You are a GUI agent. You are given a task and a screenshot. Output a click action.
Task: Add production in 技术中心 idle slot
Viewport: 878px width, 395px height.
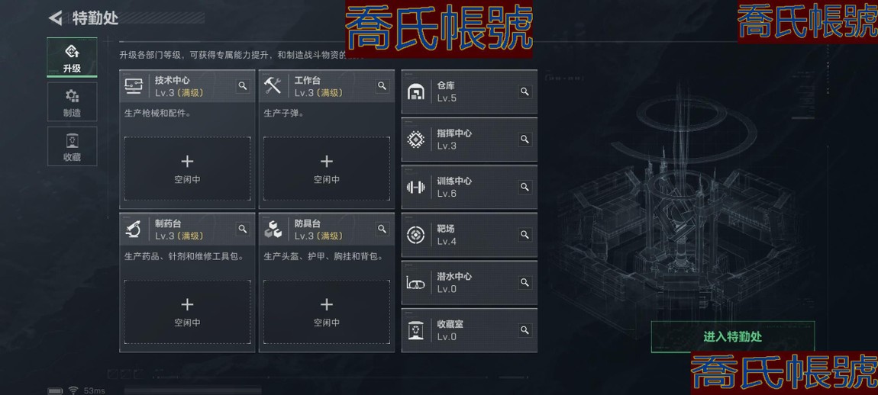click(x=187, y=169)
